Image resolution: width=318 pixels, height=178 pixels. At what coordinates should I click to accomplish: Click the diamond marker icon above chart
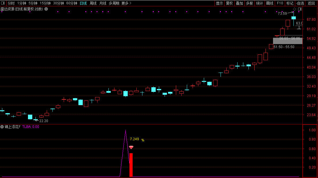[x=294, y=9]
